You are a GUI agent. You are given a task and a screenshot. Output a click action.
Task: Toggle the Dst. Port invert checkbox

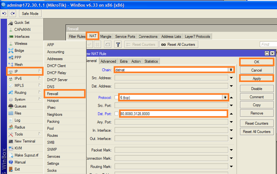(x=117, y=114)
